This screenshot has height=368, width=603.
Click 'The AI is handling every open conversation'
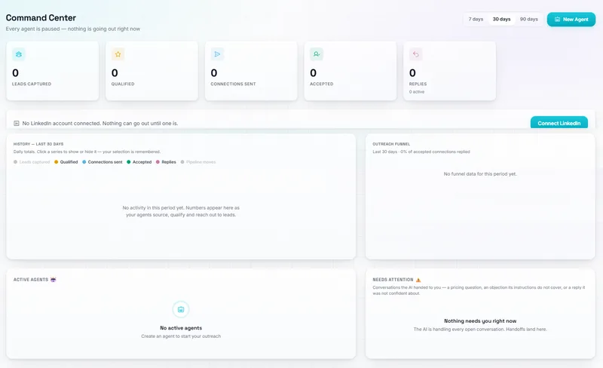click(480, 329)
